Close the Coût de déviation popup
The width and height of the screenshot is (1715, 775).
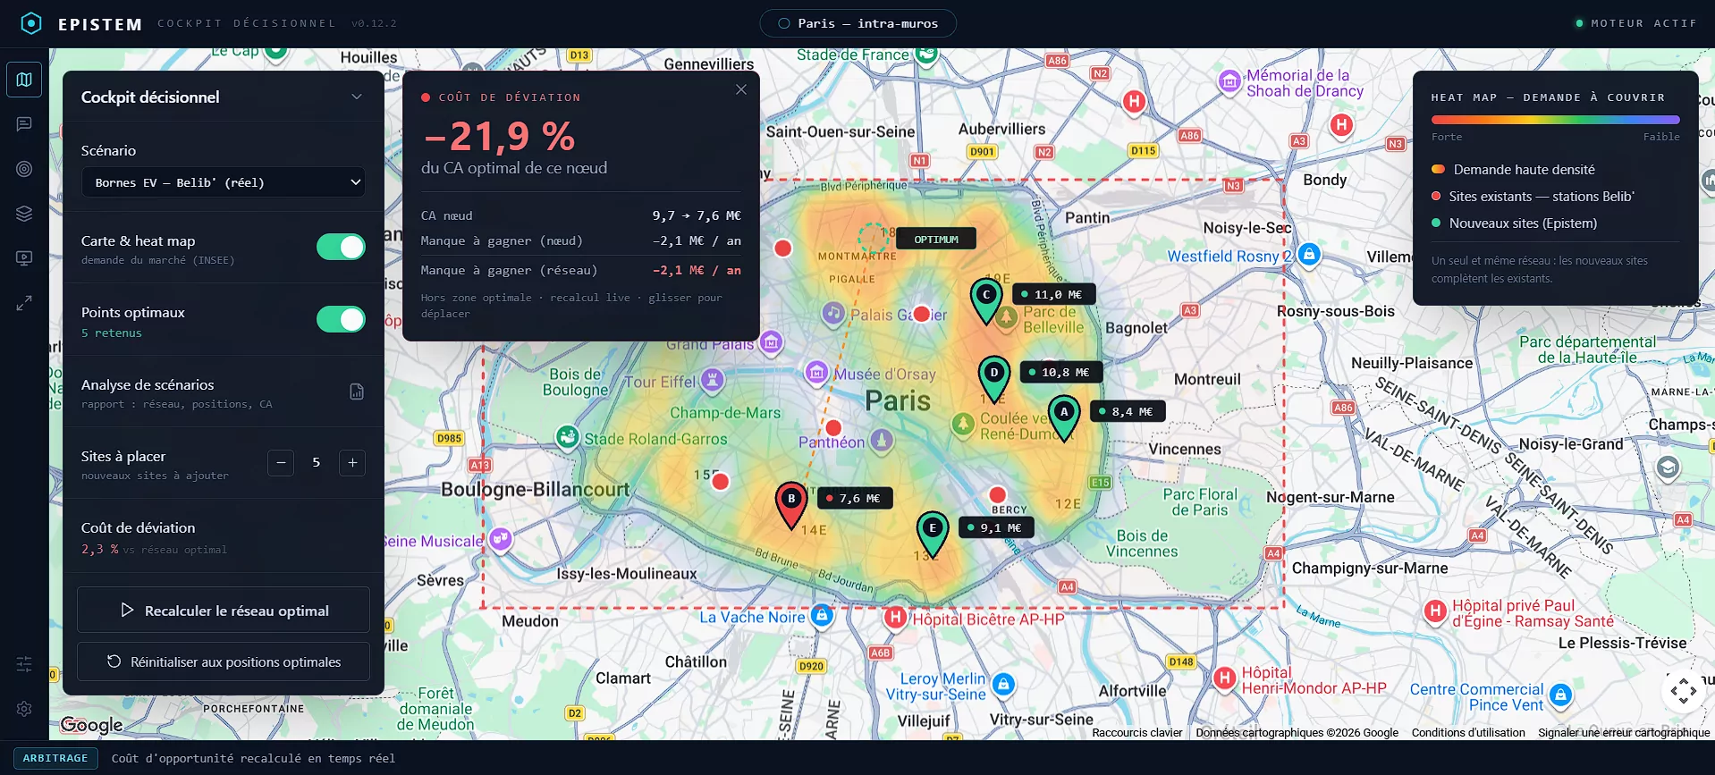tap(741, 89)
